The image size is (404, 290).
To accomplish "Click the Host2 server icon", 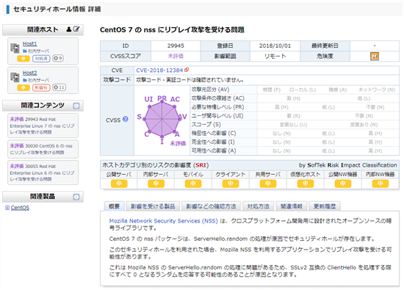I will pos(15,77).
